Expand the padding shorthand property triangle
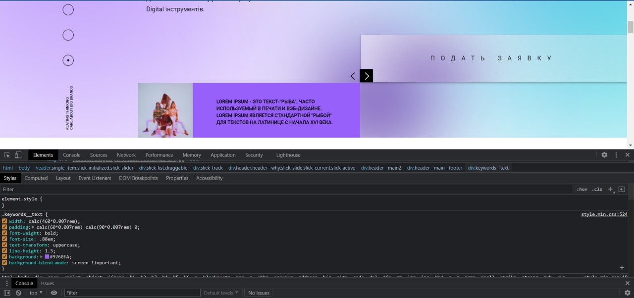634x298 pixels. coord(33,227)
